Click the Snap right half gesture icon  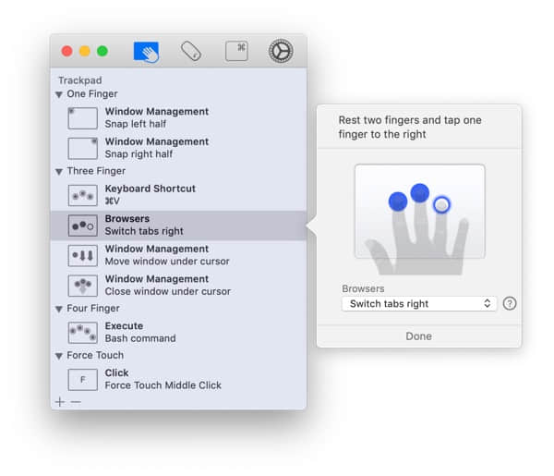83,148
